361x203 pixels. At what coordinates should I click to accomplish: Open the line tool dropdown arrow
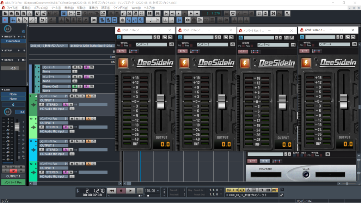point(36,20)
